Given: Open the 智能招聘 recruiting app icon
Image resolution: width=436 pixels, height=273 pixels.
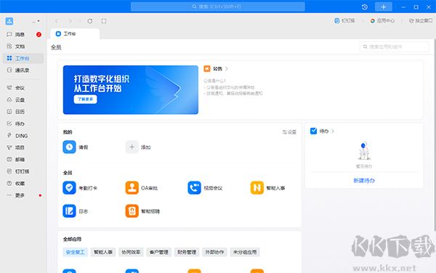Looking at the screenshot, I should tap(132, 211).
